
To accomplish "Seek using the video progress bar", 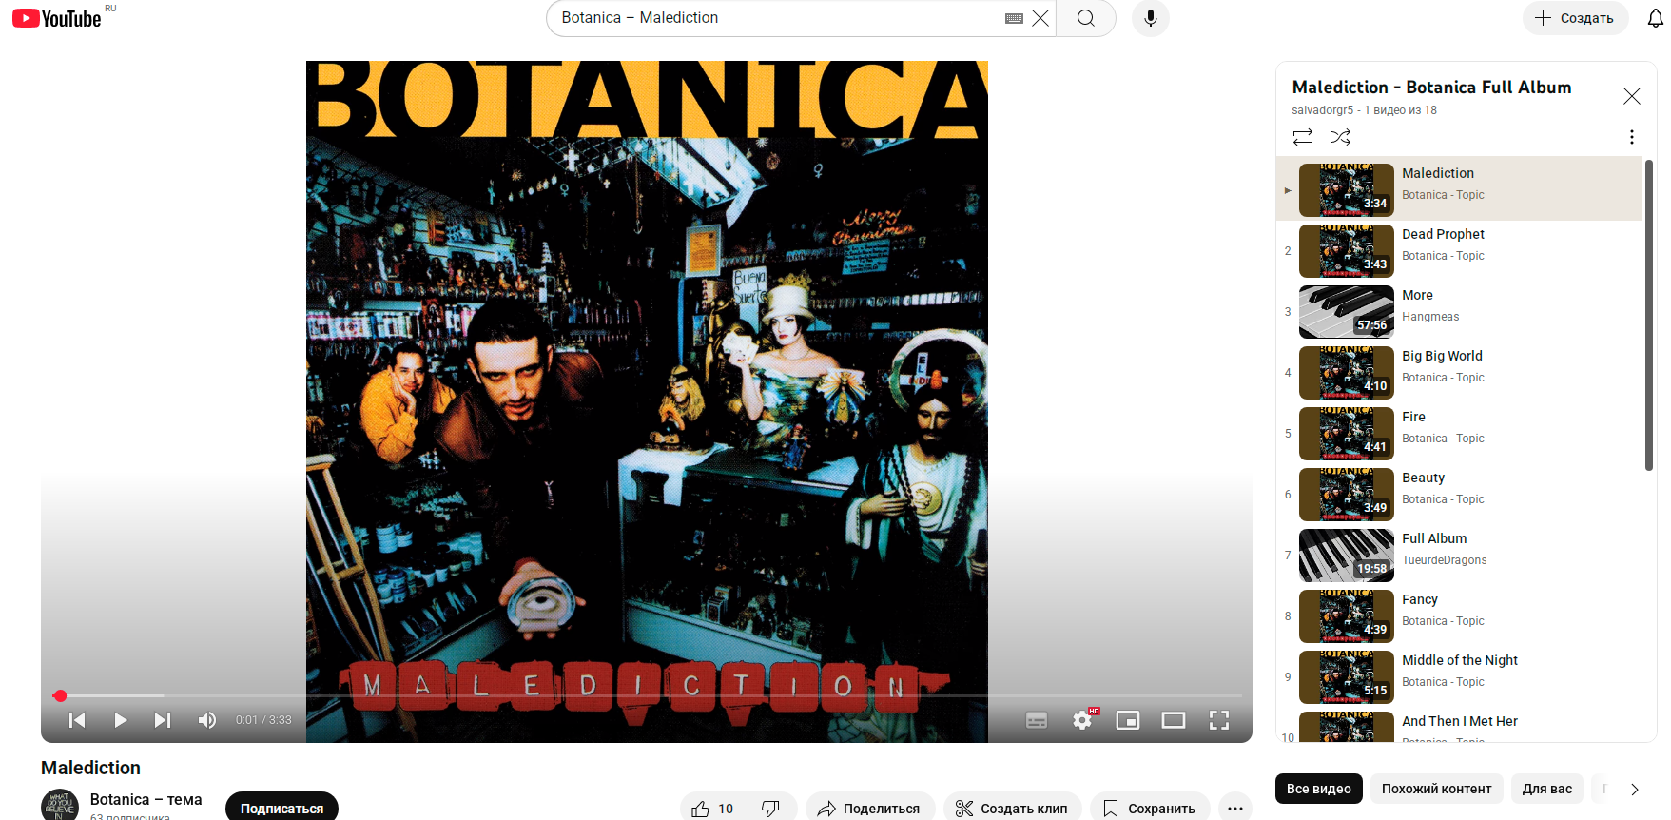I will pyautogui.click(x=647, y=695).
